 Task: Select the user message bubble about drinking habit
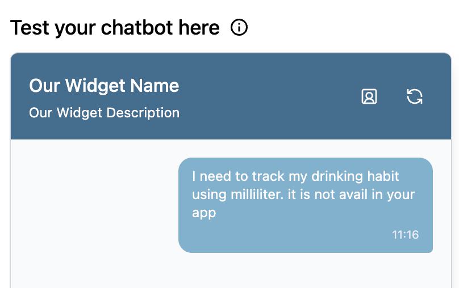306,205
